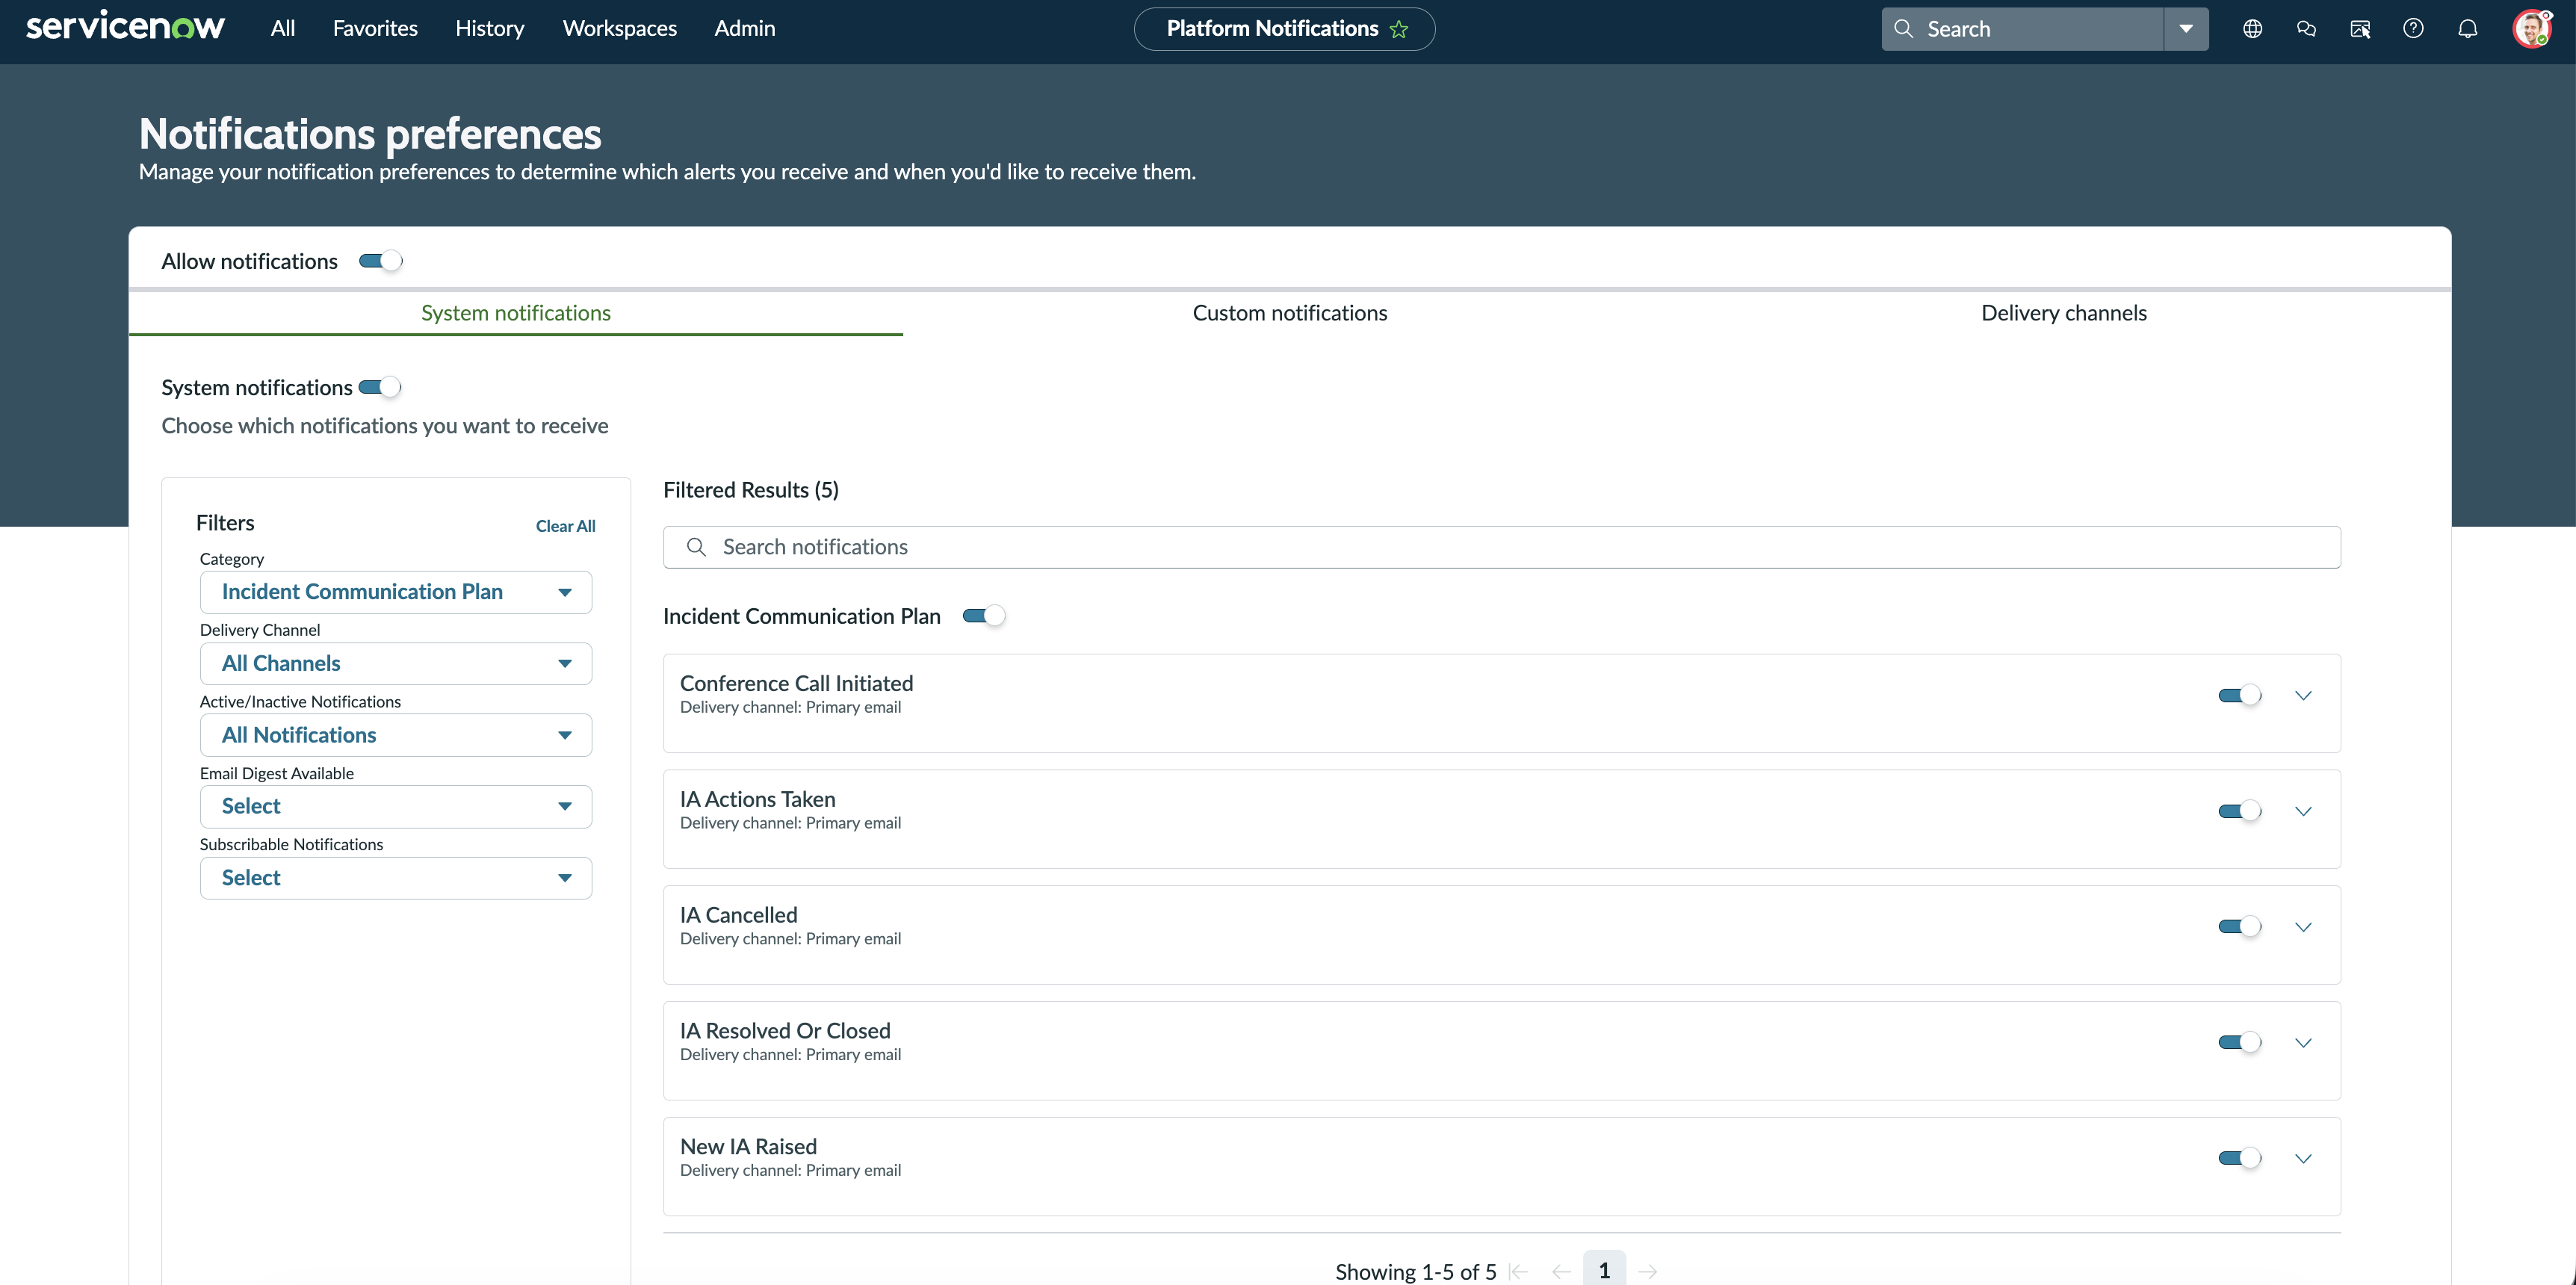Click in the Search notifications field

pyautogui.click(x=1501, y=547)
